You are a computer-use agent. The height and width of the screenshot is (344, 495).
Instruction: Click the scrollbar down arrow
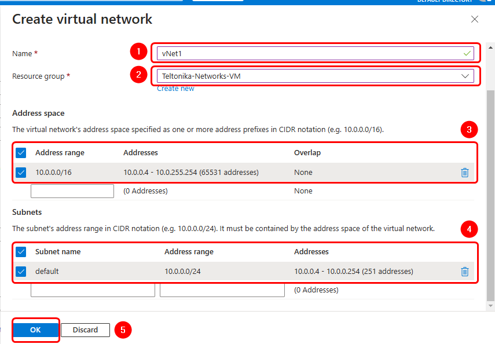pos(491,305)
